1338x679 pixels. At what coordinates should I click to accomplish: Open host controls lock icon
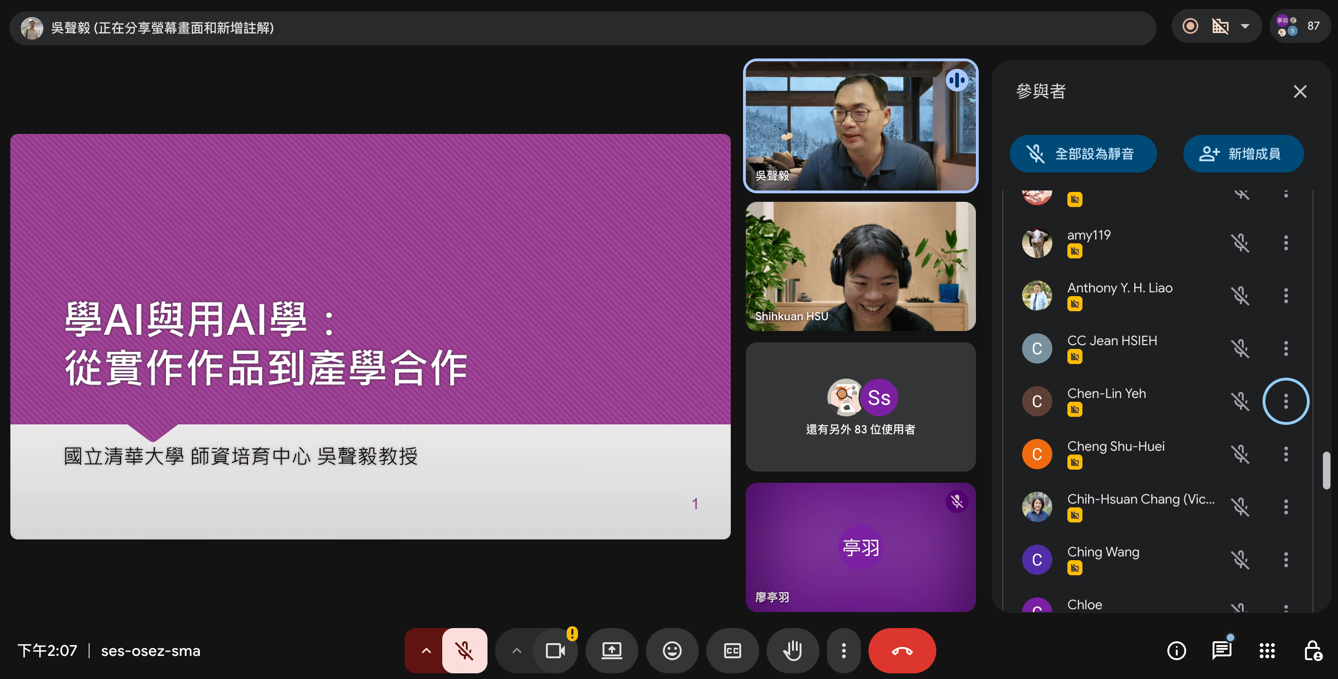[1313, 650]
